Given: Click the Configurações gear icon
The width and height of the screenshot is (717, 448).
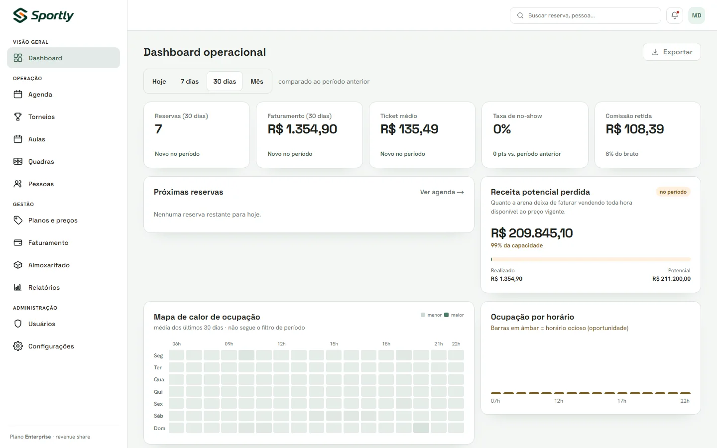Looking at the screenshot, I should [x=18, y=346].
